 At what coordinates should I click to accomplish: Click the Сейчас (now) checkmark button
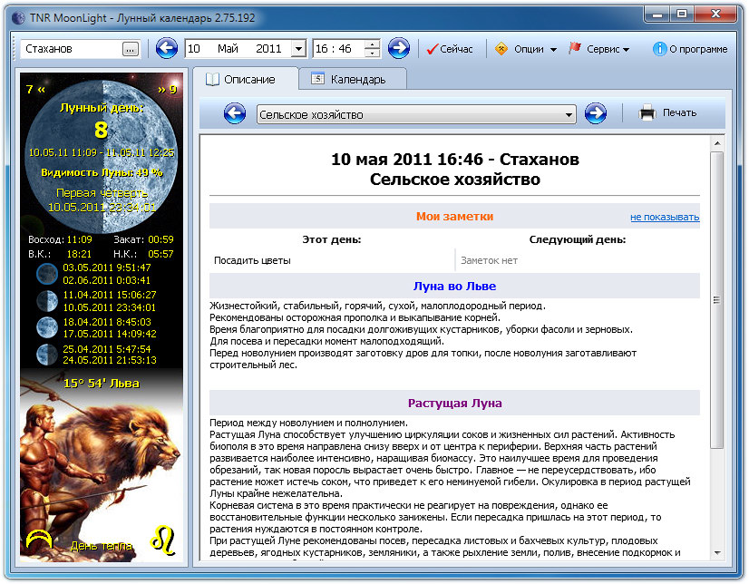[450, 49]
